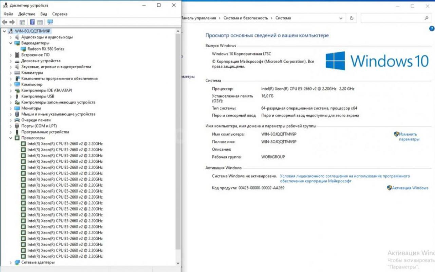Viewport: 435px width, 272px height.
Task: Toggle the console tree pane icon in toolbar
Action: (x=22, y=22)
